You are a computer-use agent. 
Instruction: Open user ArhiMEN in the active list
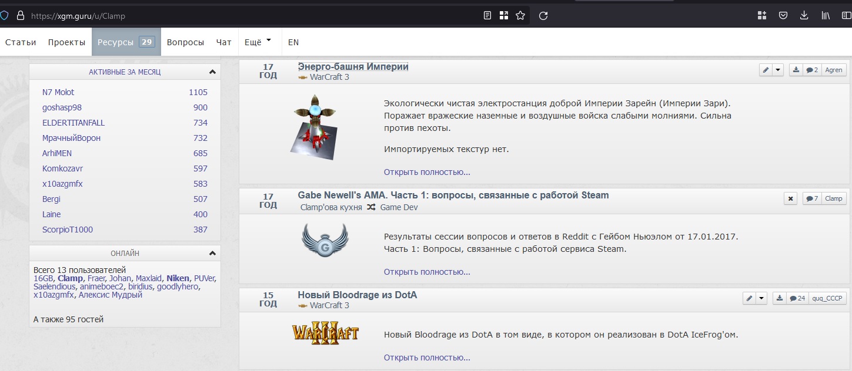(58, 153)
